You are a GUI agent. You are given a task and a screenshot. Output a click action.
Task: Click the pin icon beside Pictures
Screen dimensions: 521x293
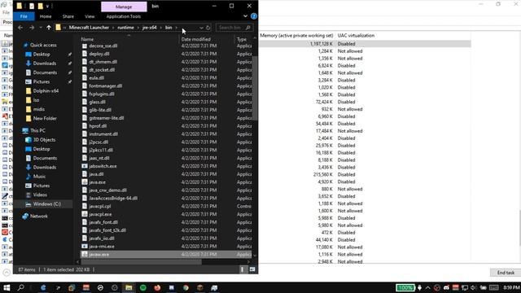[x=70, y=81]
